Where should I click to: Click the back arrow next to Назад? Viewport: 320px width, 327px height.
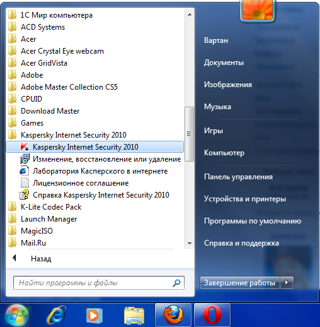click(14, 258)
